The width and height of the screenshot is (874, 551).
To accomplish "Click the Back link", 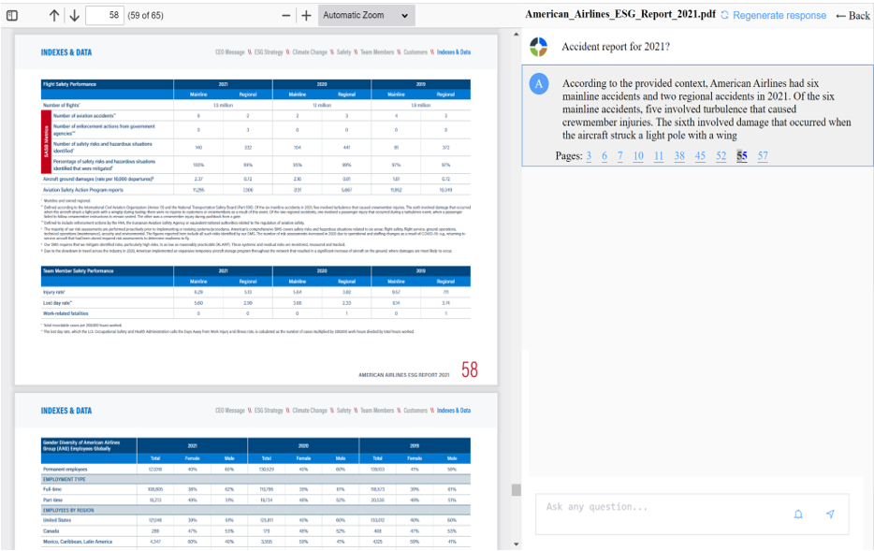I will 852,16.
